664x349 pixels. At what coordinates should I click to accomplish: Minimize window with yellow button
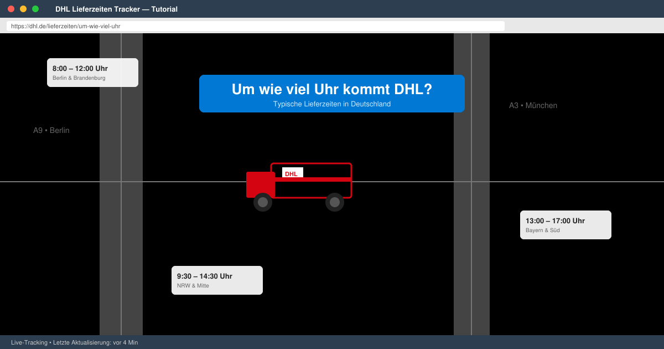(x=23, y=9)
